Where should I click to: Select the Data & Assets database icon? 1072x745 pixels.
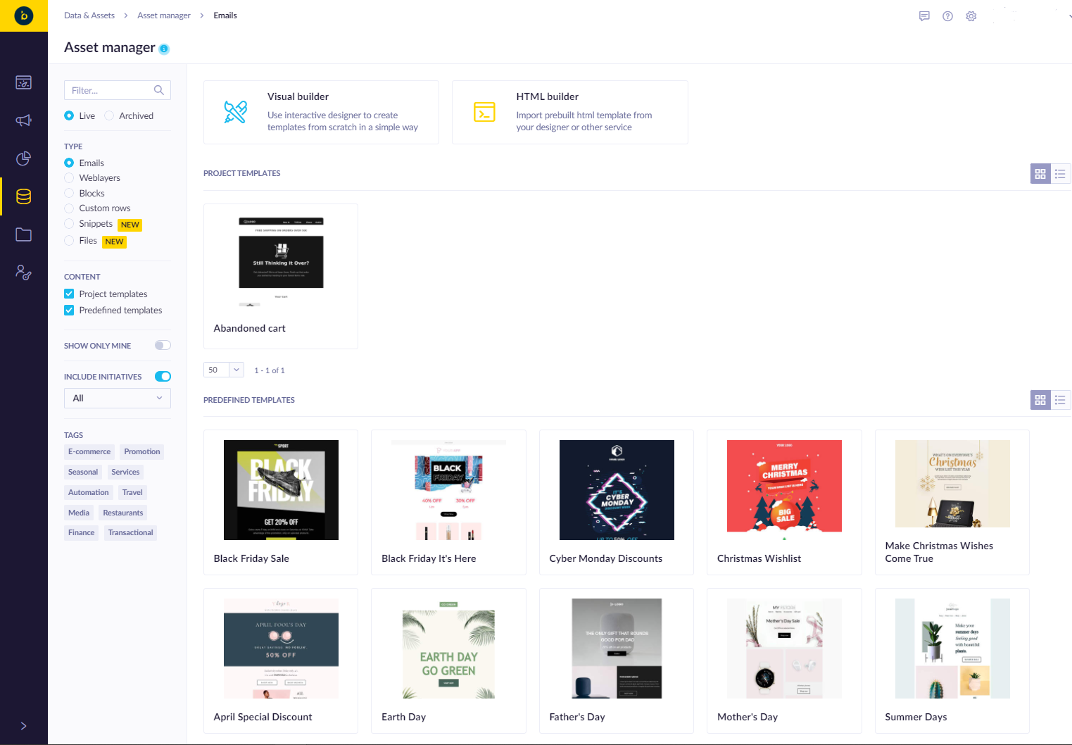point(23,197)
